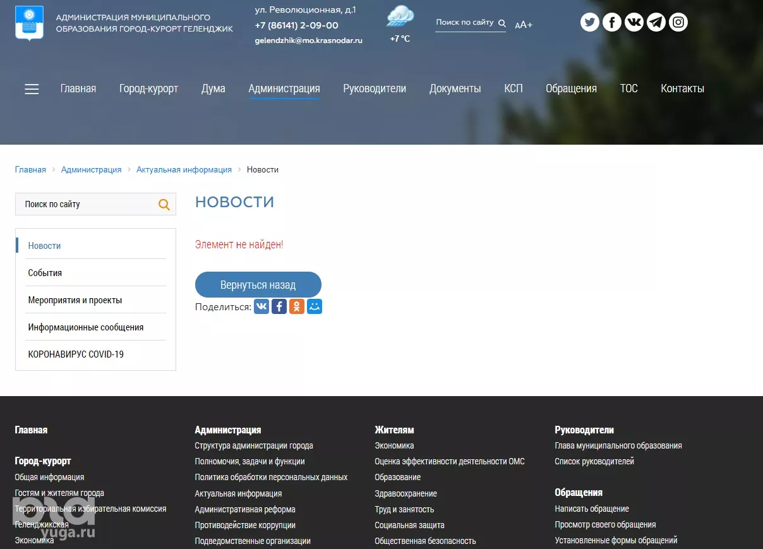The height and width of the screenshot is (549, 763).
Task: Share via VK icon under Поделиться
Action: [x=261, y=306]
